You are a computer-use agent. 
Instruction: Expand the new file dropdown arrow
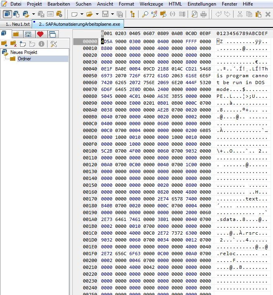(x=82, y=14)
